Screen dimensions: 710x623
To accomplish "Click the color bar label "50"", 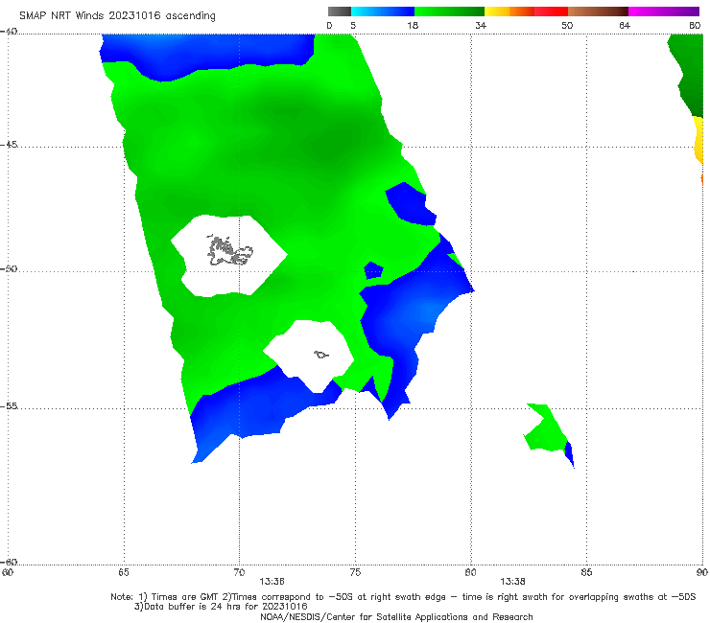I will tap(567, 26).
